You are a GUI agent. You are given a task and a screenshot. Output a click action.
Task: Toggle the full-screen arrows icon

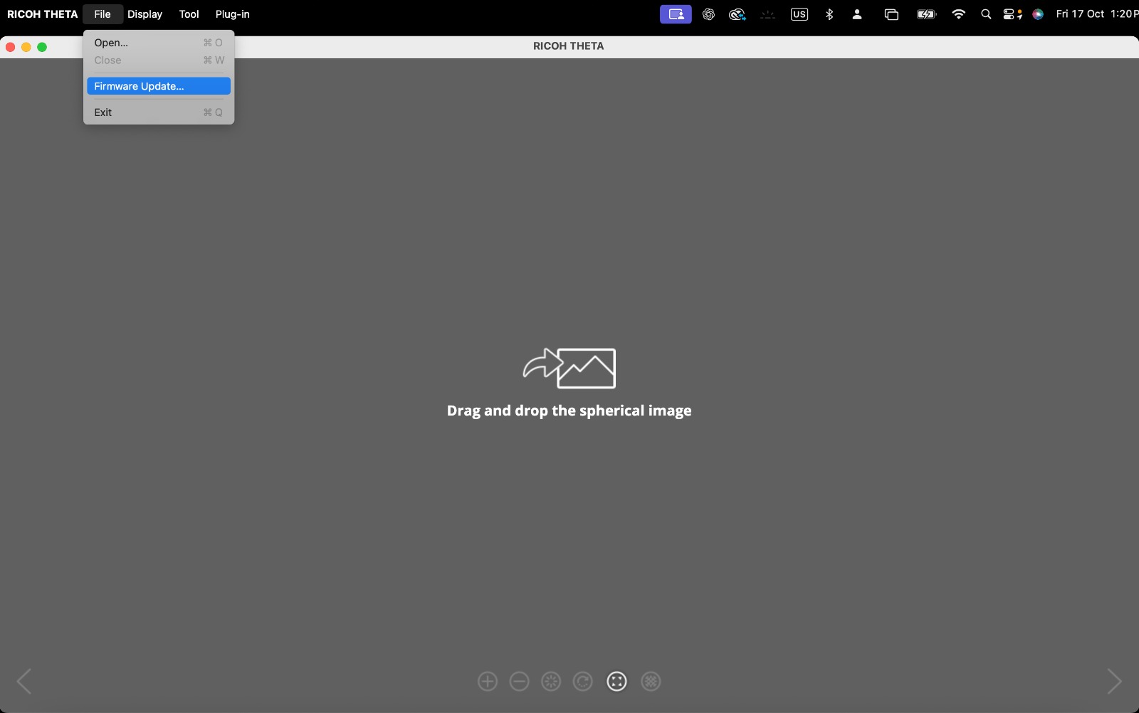(616, 682)
